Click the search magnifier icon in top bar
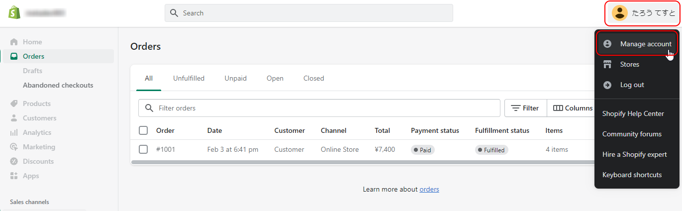The height and width of the screenshot is (211, 682). coord(174,13)
